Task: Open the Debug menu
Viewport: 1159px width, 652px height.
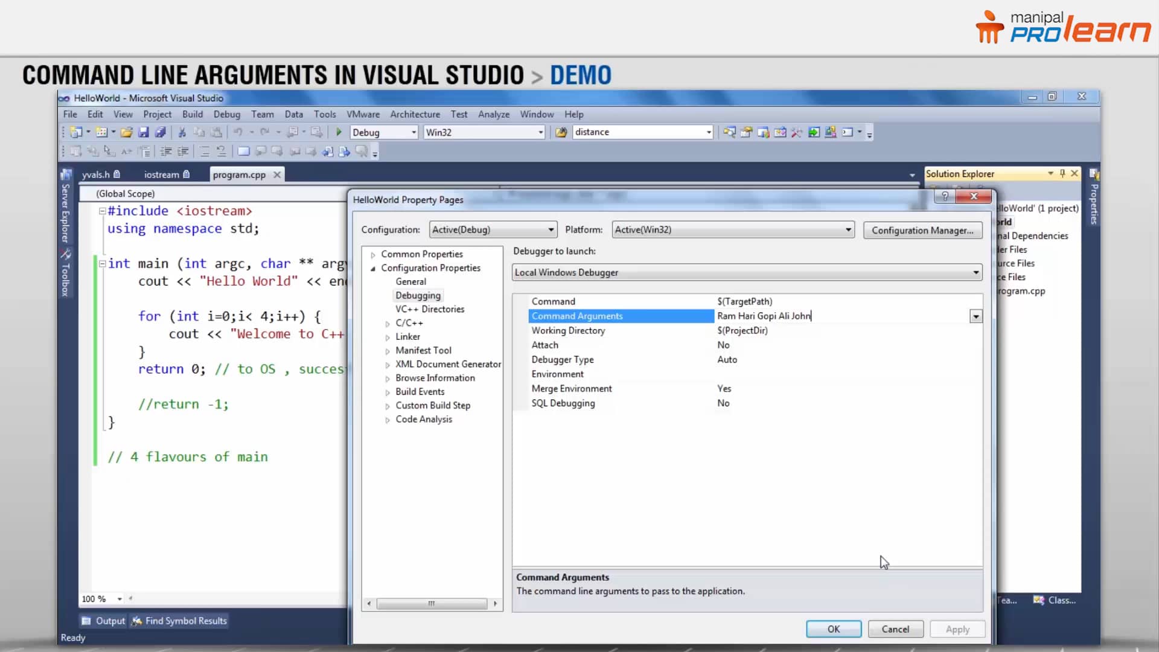Action: (x=227, y=114)
